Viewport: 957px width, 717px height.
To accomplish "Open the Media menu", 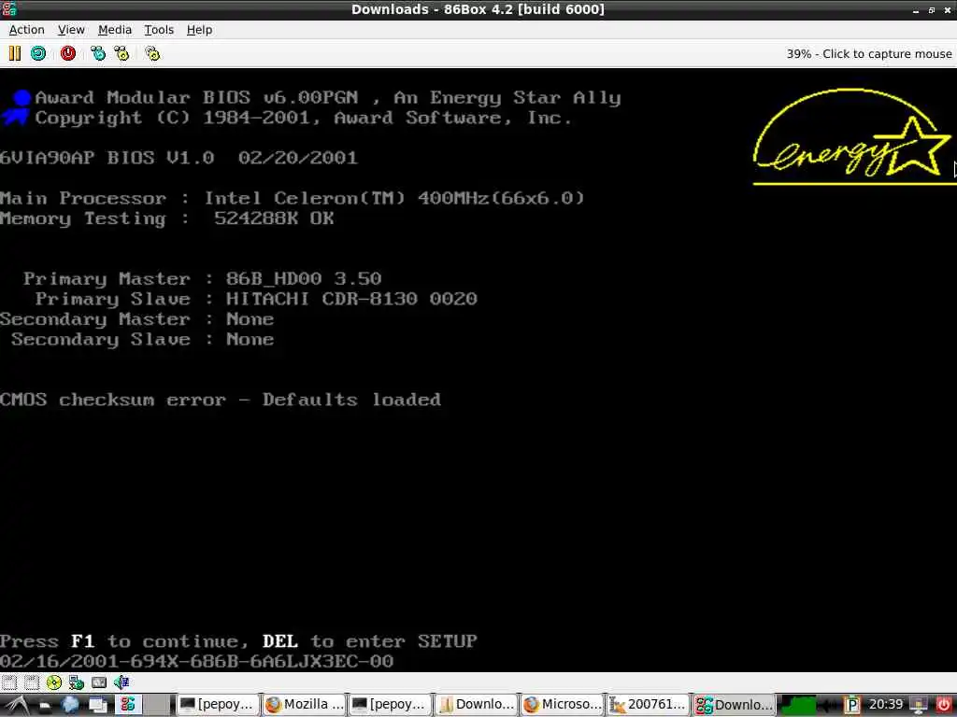I will pos(115,30).
